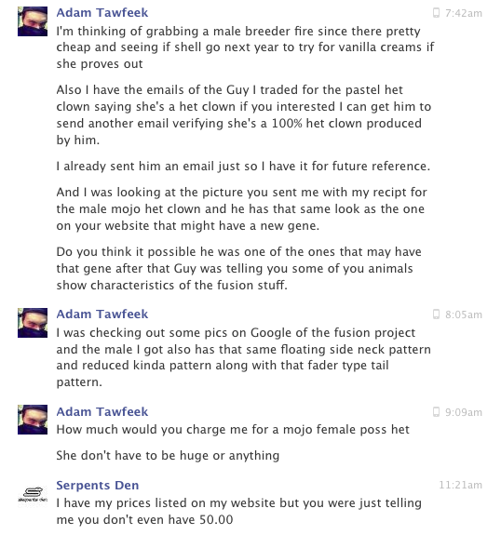
Task: Click the 11:21am timestamp
Action: tap(460, 485)
